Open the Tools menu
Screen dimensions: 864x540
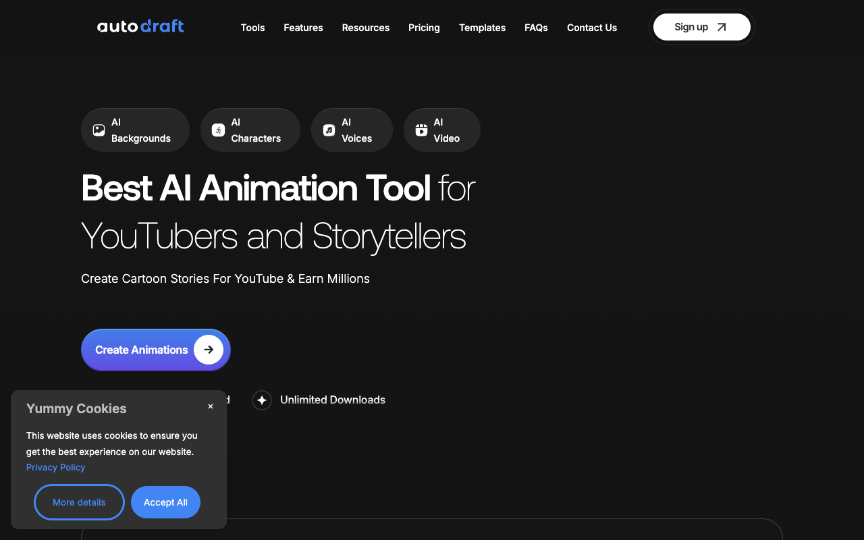click(x=252, y=28)
